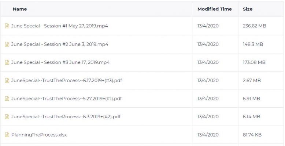Click file icon for Session #1 May 27 video
Image resolution: width=285 pixels, height=146 pixels.
[7, 26]
